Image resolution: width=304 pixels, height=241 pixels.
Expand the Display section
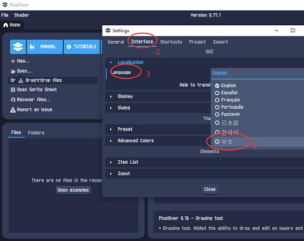pos(111,97)
